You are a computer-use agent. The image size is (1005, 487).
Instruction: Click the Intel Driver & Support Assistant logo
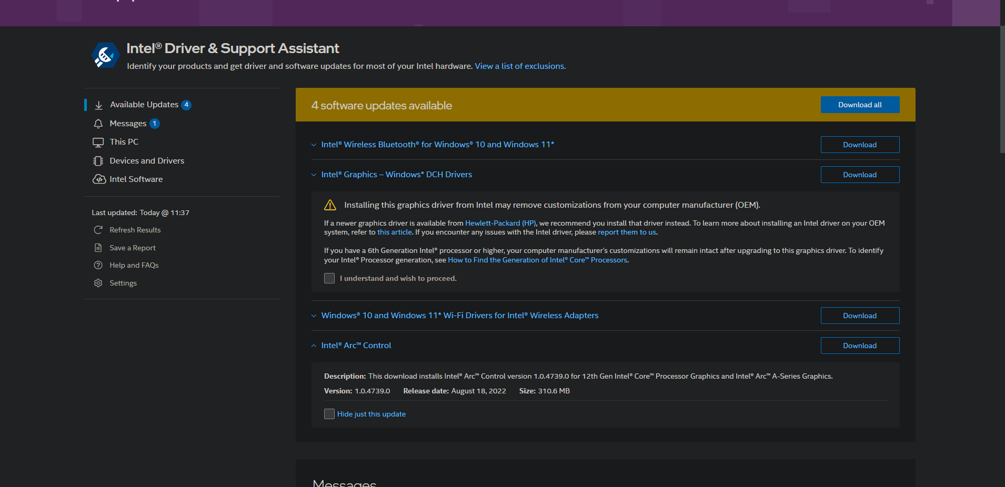[105, 56]
